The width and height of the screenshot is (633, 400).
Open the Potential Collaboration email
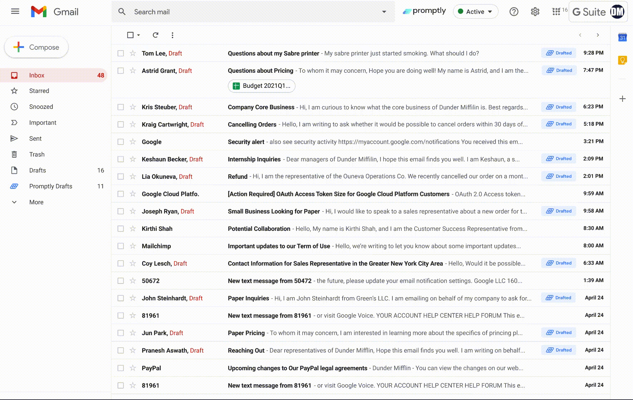pos(361,229)
